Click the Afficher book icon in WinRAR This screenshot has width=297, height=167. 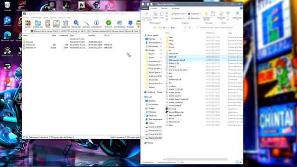coord(56,24)
